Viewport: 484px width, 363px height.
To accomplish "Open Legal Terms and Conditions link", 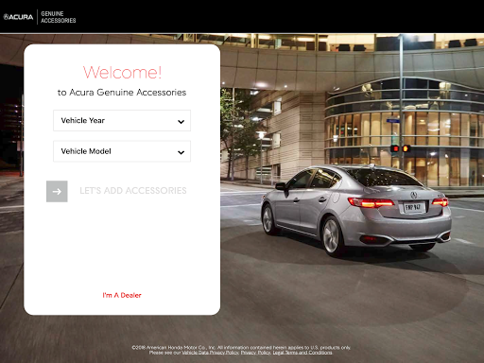I will click(302, 353).
